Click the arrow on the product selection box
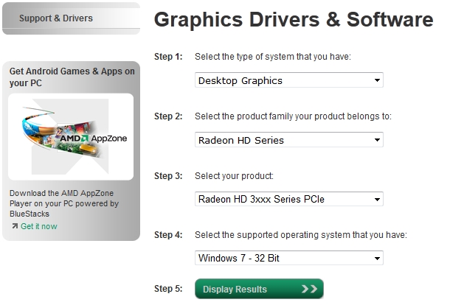Screen dimensions: 450x305 pos(377,199)
